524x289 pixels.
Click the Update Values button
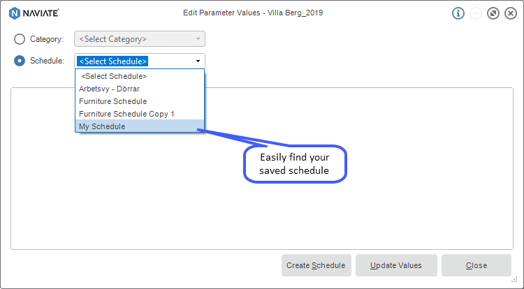coord(397,265)
